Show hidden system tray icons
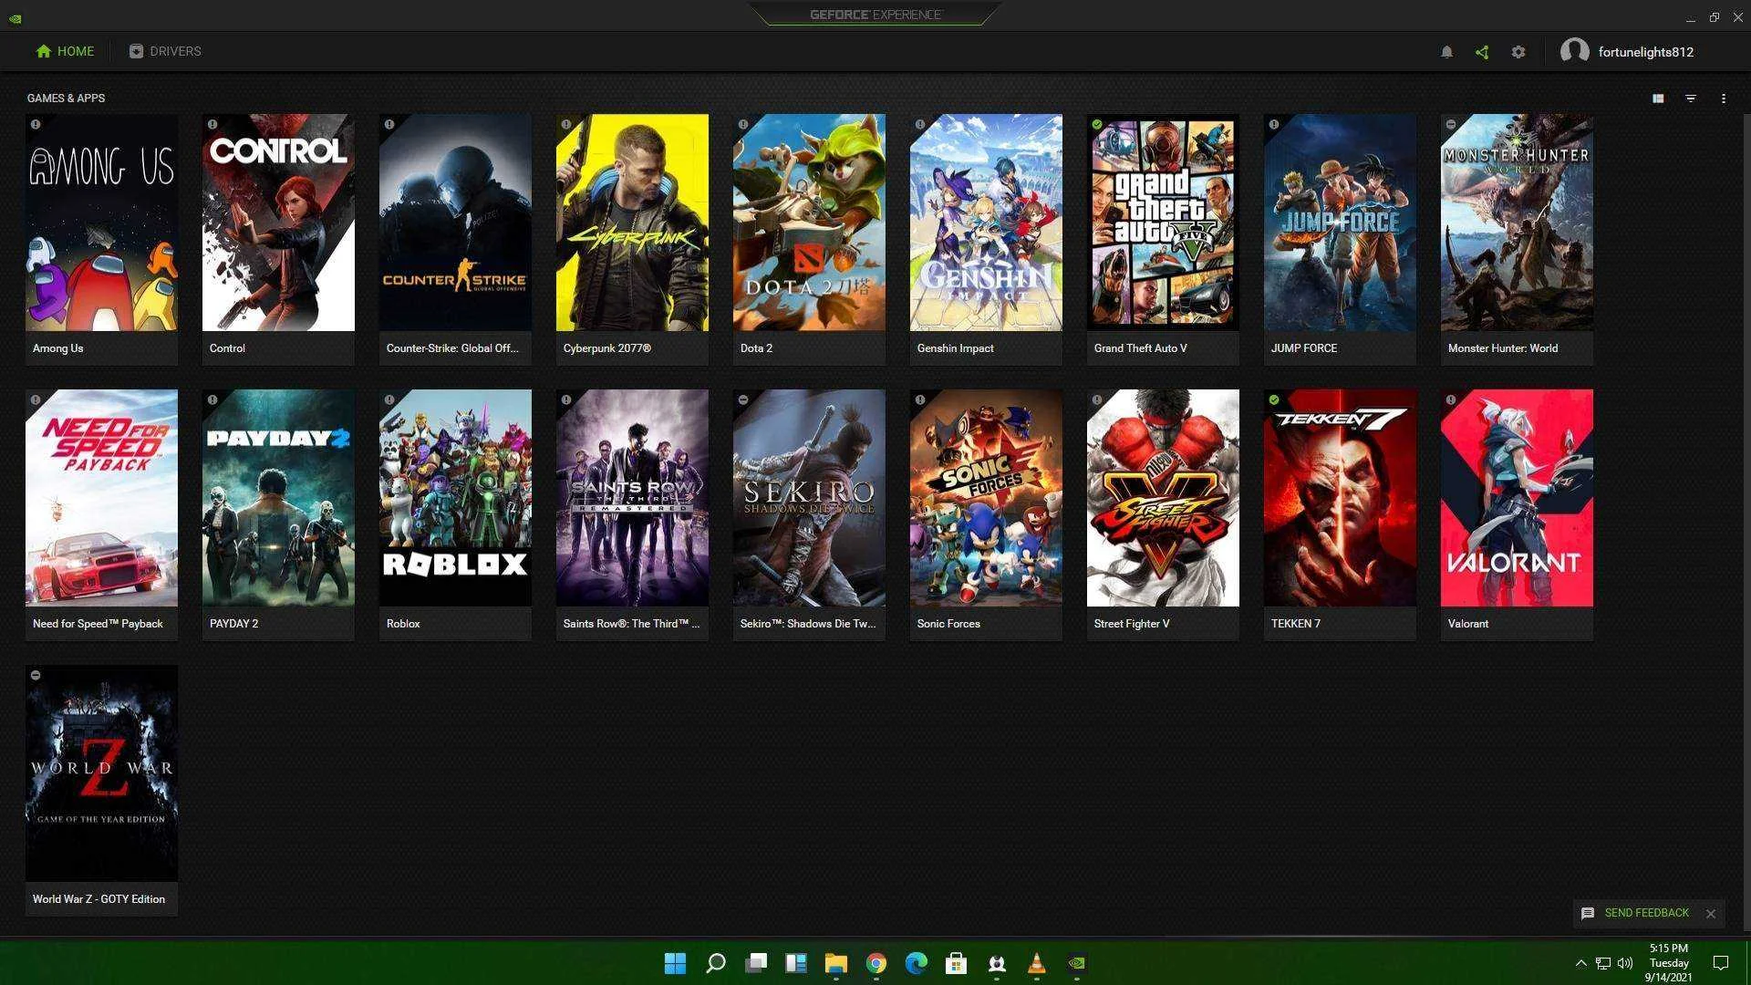This screenshot has width=1751, height=985. [1580, 963]
